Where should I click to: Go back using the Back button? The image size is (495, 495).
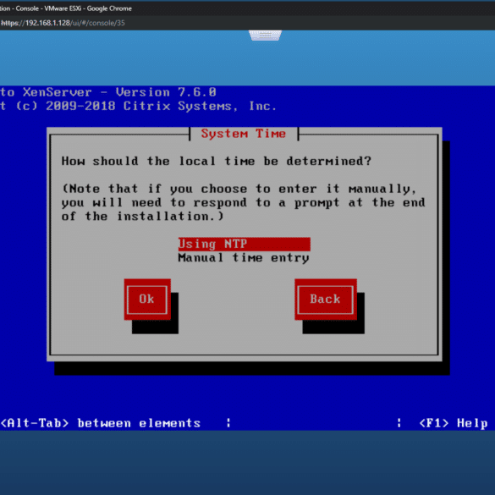[x=326, y=300]
